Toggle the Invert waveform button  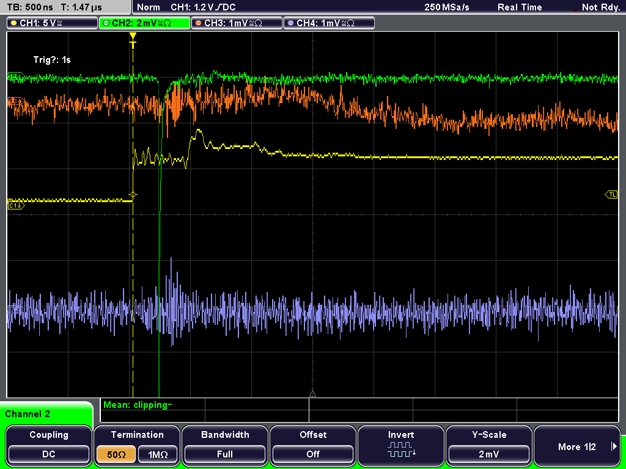coord(401,445)
